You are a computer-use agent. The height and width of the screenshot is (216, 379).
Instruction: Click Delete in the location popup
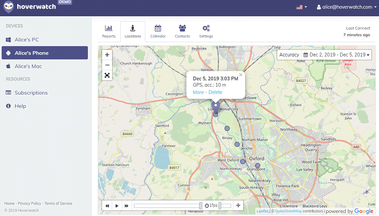[x=215, y=92]
